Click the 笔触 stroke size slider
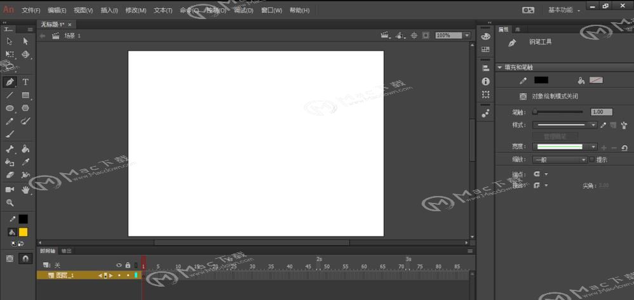 click(558, 112)
